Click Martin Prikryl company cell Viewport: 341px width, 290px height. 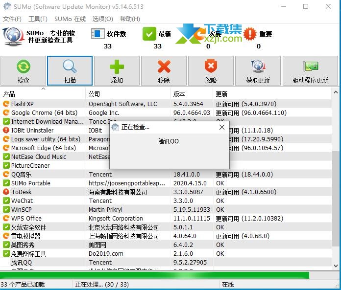click(x=105, y=210)
